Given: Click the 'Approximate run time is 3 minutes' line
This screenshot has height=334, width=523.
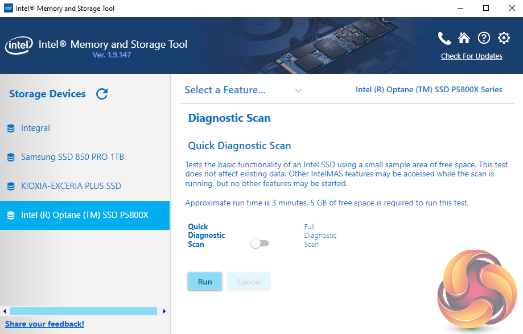Looking at the screenshot, I should click(327, 203).
